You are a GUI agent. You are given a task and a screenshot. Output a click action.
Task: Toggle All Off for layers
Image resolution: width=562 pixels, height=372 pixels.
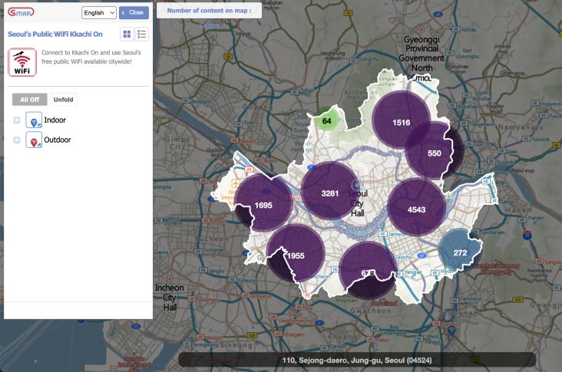(x=29, y=100)
